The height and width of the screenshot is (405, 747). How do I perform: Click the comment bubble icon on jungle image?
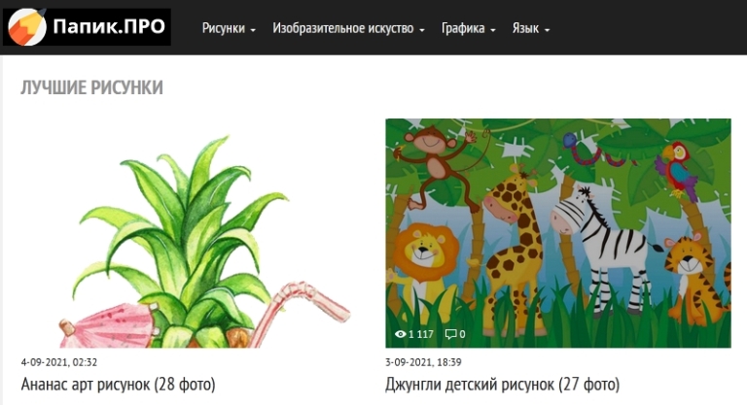(x=450, y=334)
